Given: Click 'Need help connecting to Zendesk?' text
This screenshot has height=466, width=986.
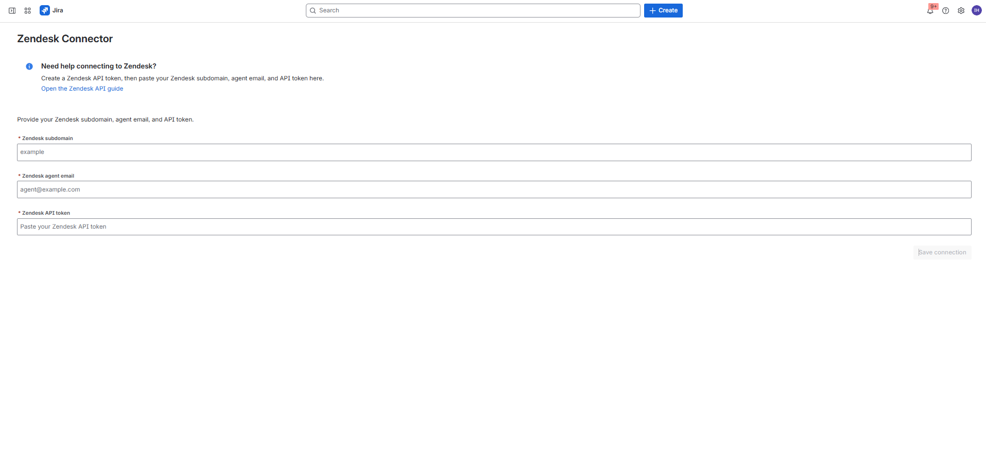Looking at the screenshot, I should click(x=99, y=66).
